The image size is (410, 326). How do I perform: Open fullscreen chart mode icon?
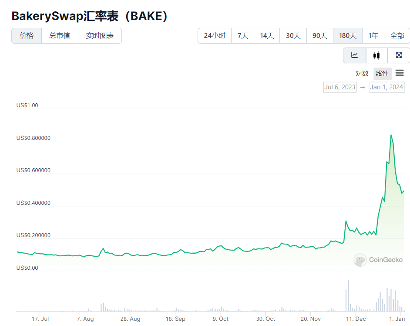(398, 55)
